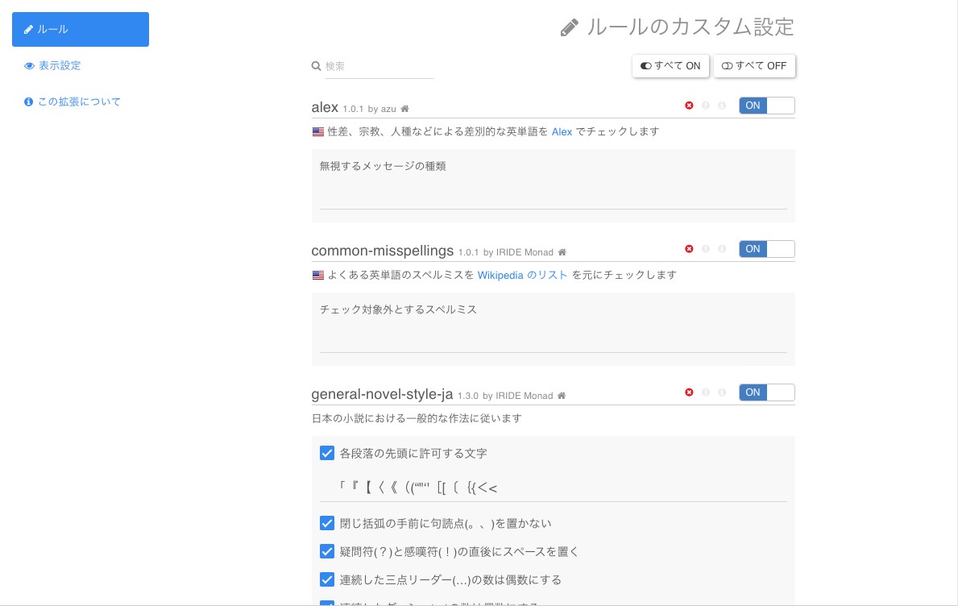This screenshot has height=606, width=958.
Task: Click the delete icon for general-novel-style-ja
Action: [690, 392]
